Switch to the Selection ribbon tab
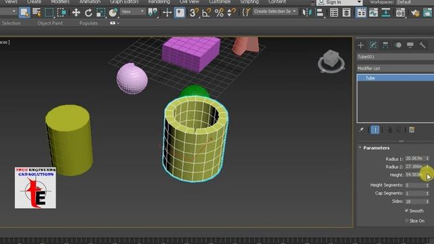Image resolution: width=434 pixels, height=244 pixels. pos(11,23)
